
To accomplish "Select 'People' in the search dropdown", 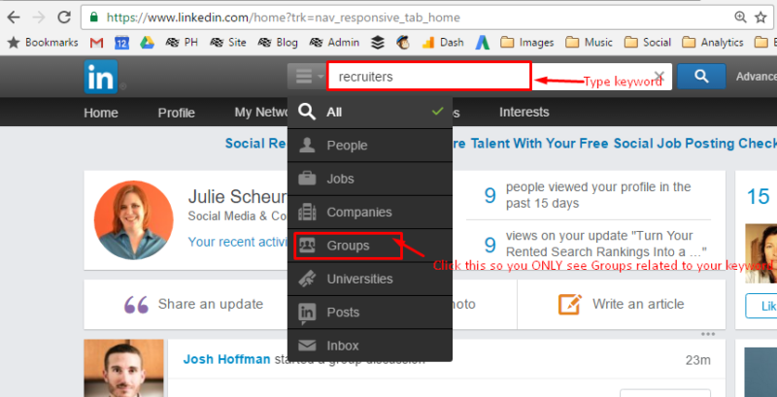I will (370, 146).
